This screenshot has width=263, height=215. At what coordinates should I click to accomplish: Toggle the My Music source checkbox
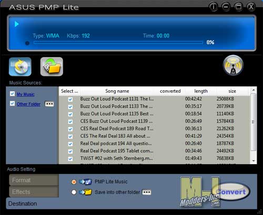click(x=12, y=94)
